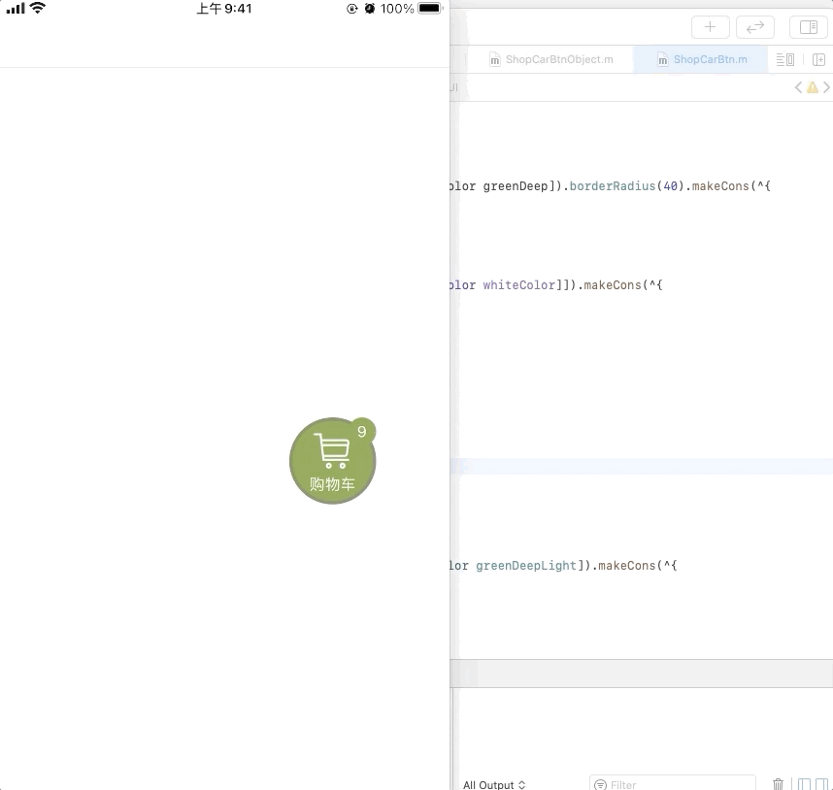This screenshot has width=833, height=790.
Task: Click the borderRadius(40) code text
Action: [627, 186]
